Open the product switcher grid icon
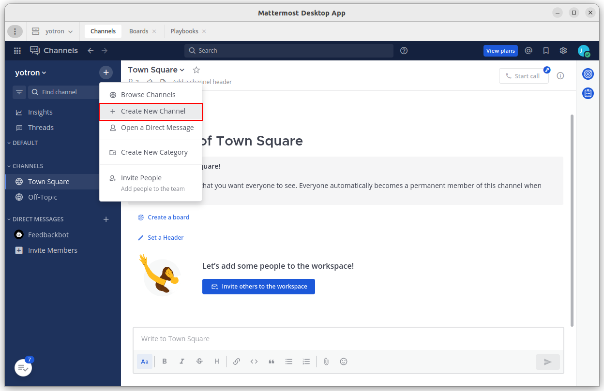The image size is (604, 391). (x=17, y=51)
